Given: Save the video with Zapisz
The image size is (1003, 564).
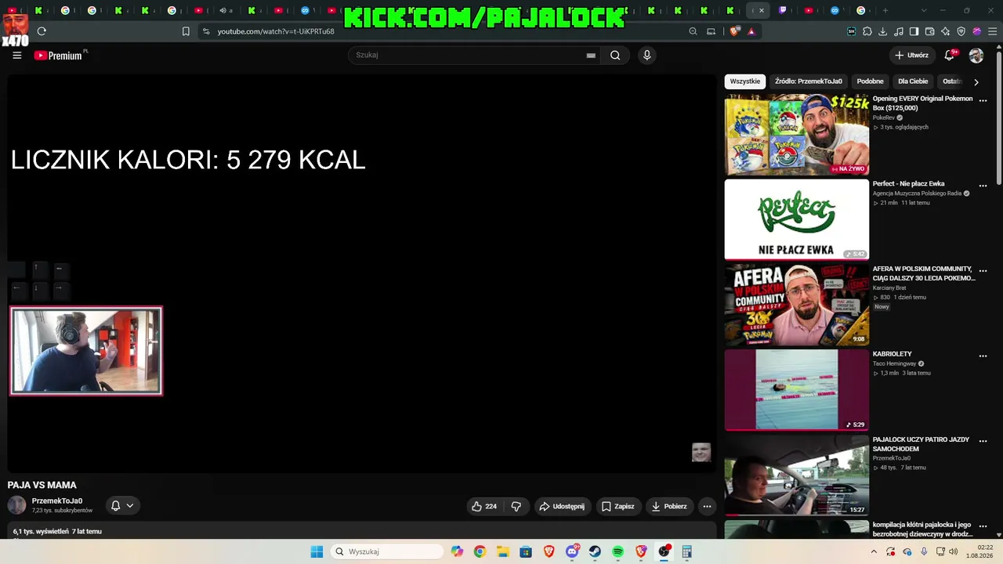Looking at the screenshot, I should (x=617, y=506).
